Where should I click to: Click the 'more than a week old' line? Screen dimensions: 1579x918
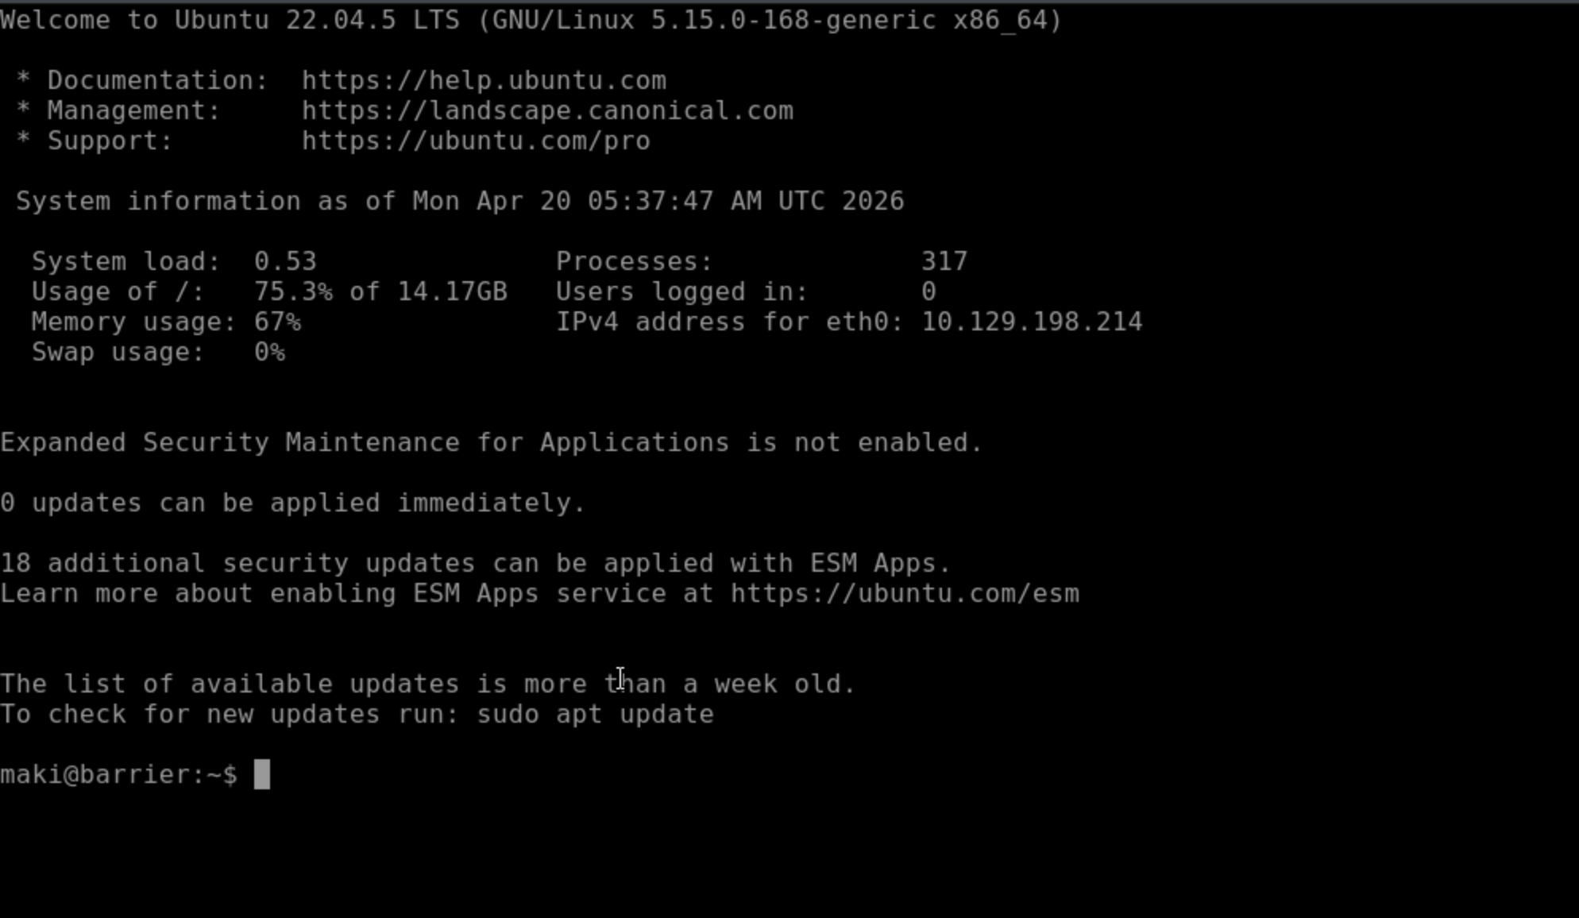coord(427,684)
